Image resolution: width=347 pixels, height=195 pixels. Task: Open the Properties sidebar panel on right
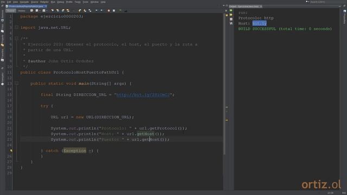coord(345,17)
